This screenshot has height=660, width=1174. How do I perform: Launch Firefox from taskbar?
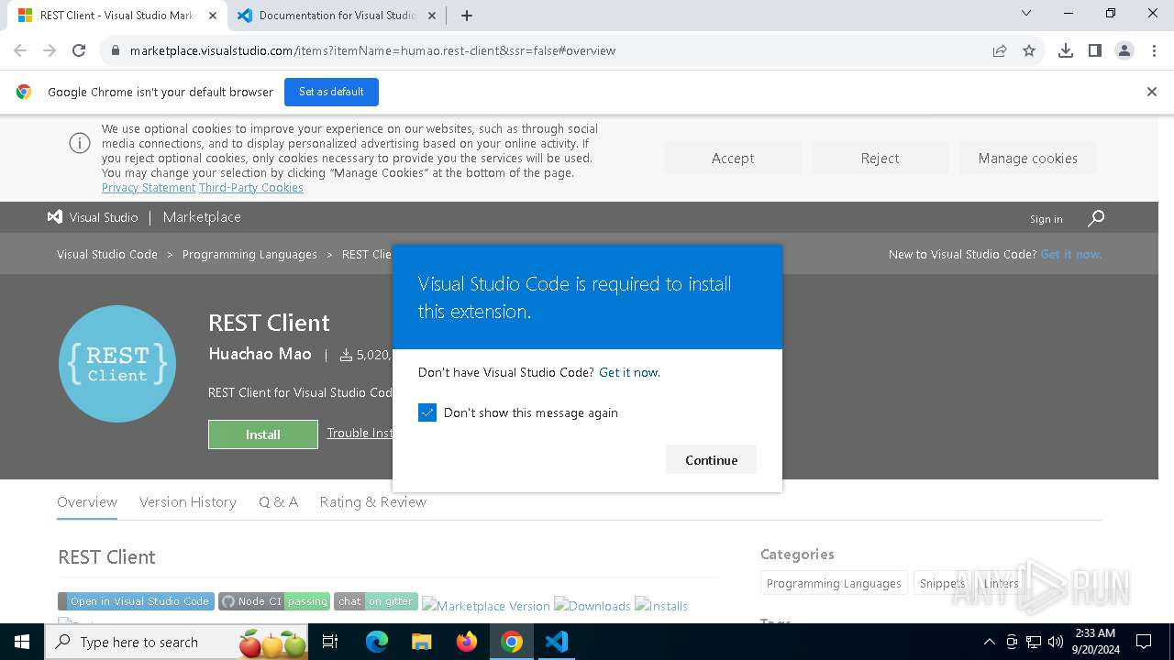467,642
